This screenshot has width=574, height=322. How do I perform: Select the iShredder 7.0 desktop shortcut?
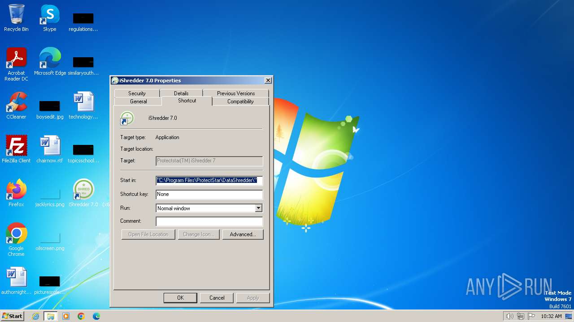(83, 193)
